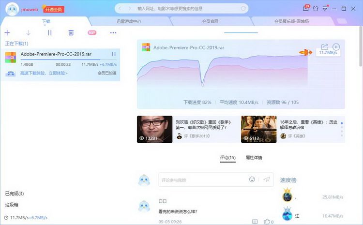Open the main menu dropdown in title bar
Screen dimensions: 363x225
click(x=325, y=9)
